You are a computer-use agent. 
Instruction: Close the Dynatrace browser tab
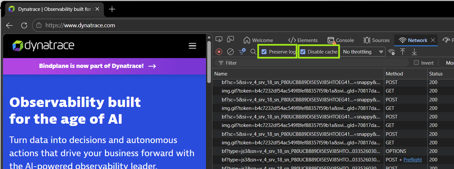[97, 9]
